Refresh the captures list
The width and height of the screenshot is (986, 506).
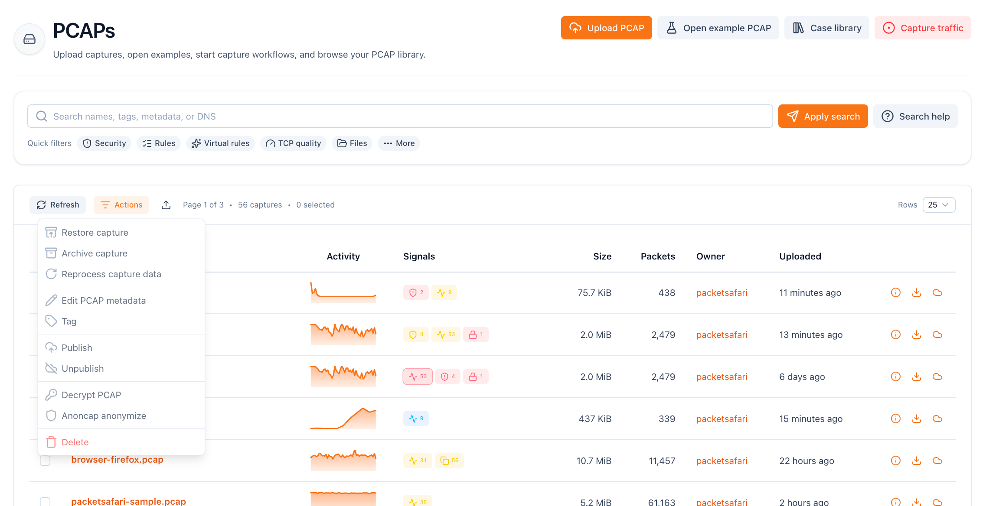(x=58, y=205)
